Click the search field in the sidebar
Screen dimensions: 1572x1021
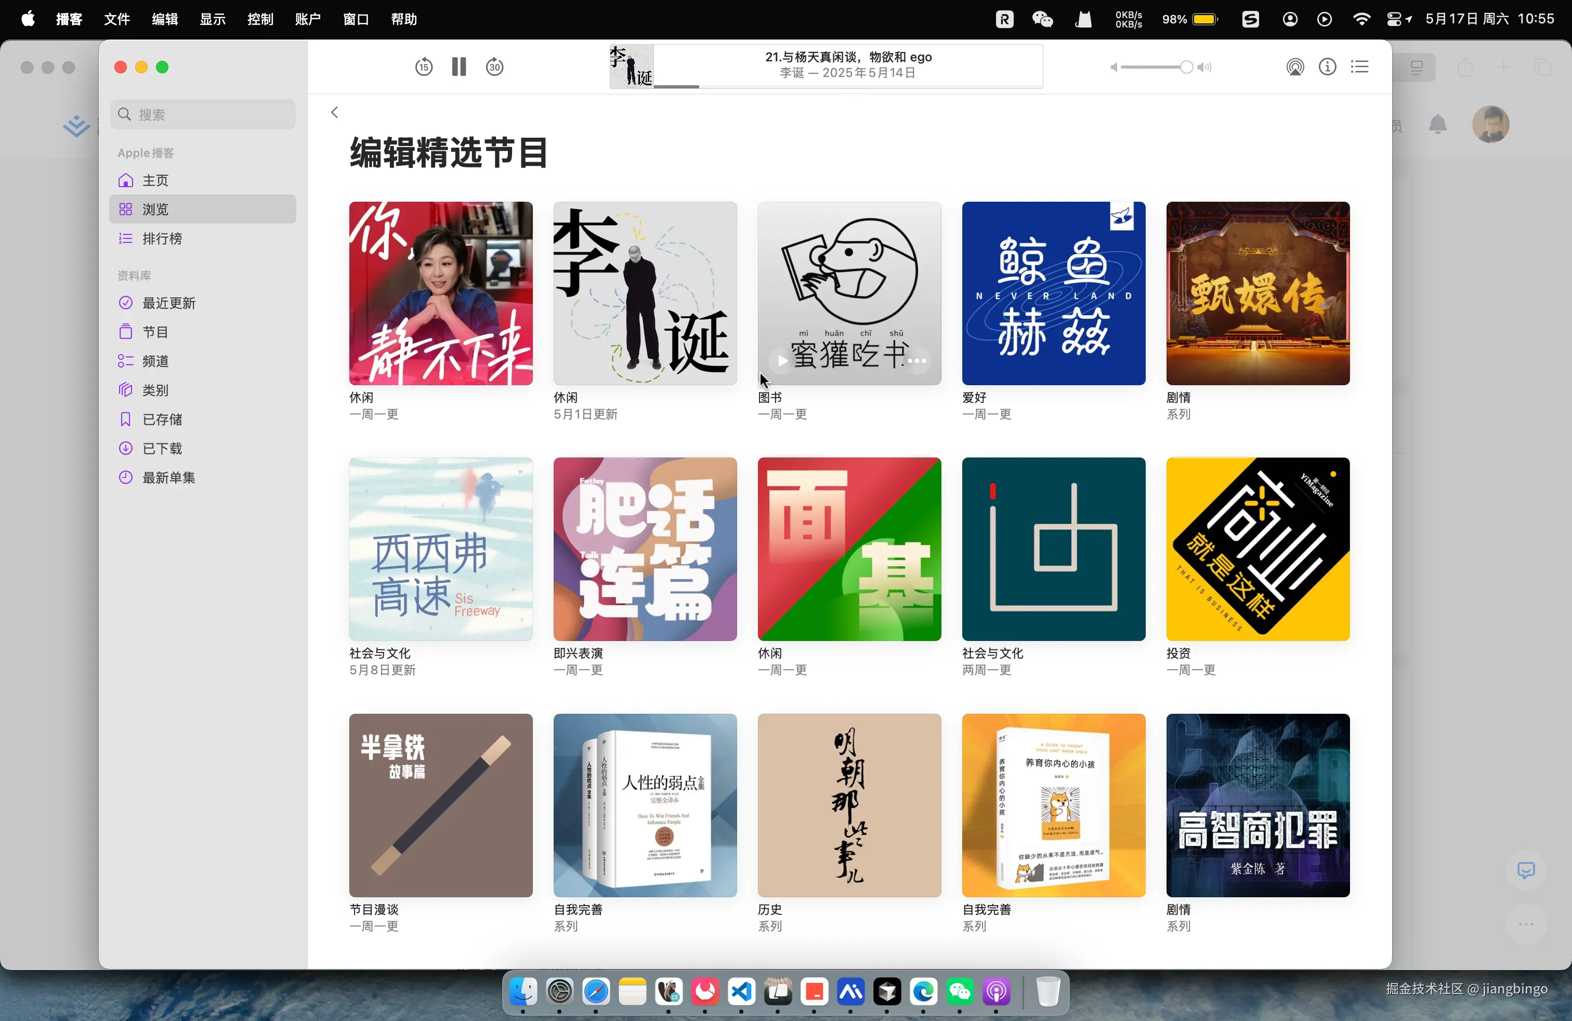(x=202, y=114)
